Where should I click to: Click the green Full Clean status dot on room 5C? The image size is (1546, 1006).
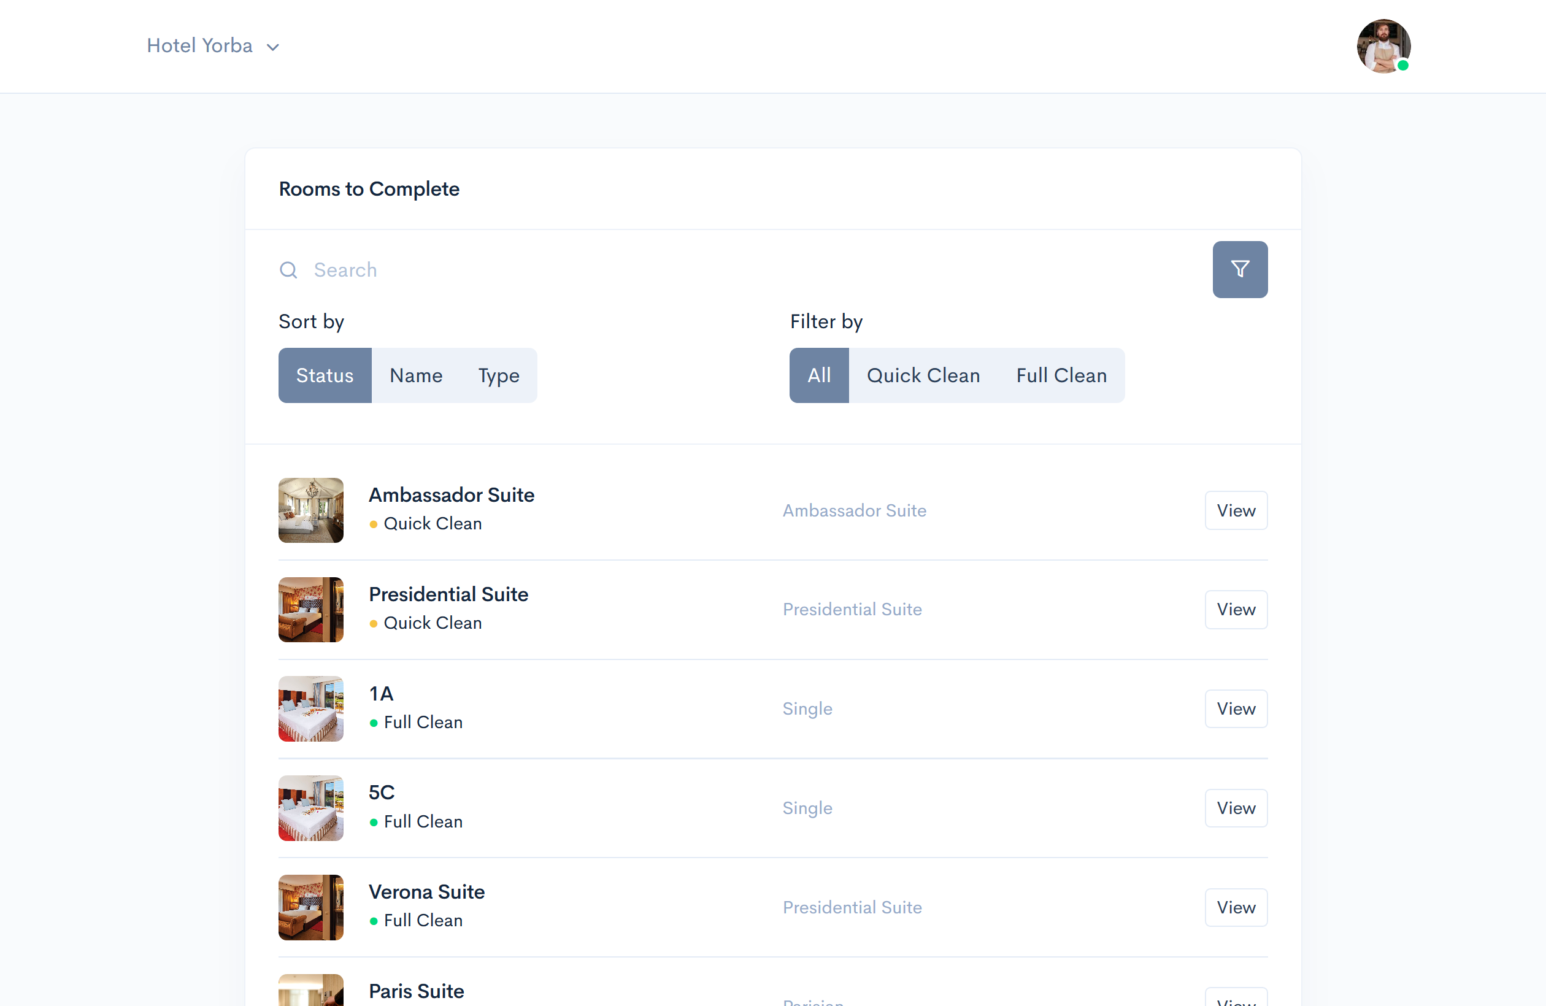pyautogui.click(x=372, y=823)
